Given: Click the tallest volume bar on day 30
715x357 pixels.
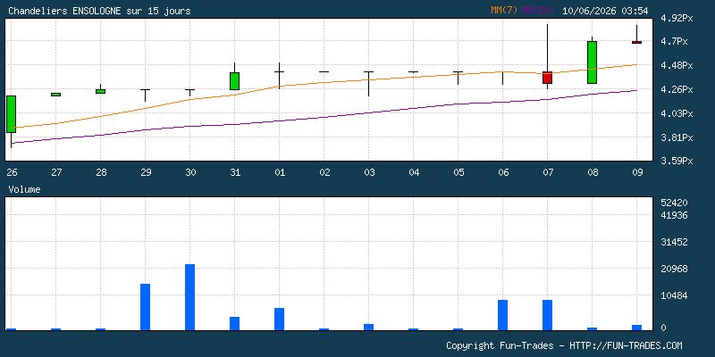Looking at the screenshot, I should coord(189,297).
